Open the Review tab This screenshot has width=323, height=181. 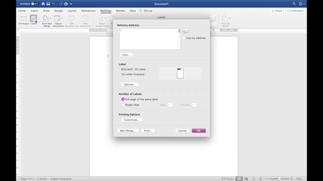[x=120, y=11]
